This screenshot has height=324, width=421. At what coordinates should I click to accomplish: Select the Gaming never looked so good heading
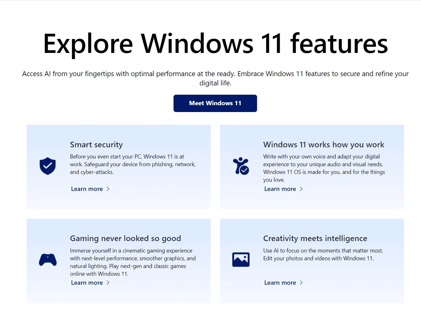126,238
